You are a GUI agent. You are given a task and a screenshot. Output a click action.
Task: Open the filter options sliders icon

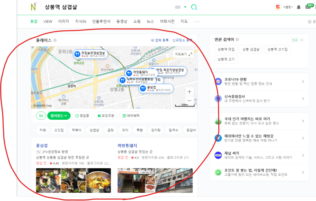click(x=41, y=116)
